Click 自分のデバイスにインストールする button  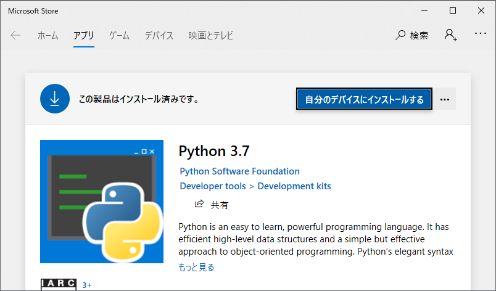click(x=364, y=99)
